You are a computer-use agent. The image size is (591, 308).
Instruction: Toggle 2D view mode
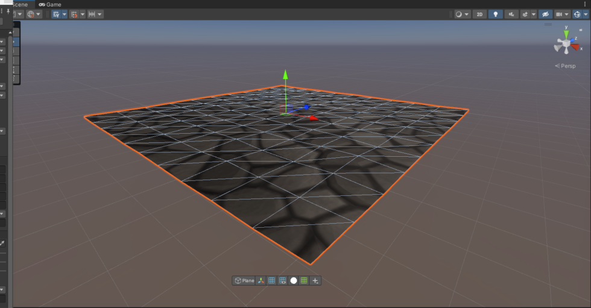click(479, 14)
